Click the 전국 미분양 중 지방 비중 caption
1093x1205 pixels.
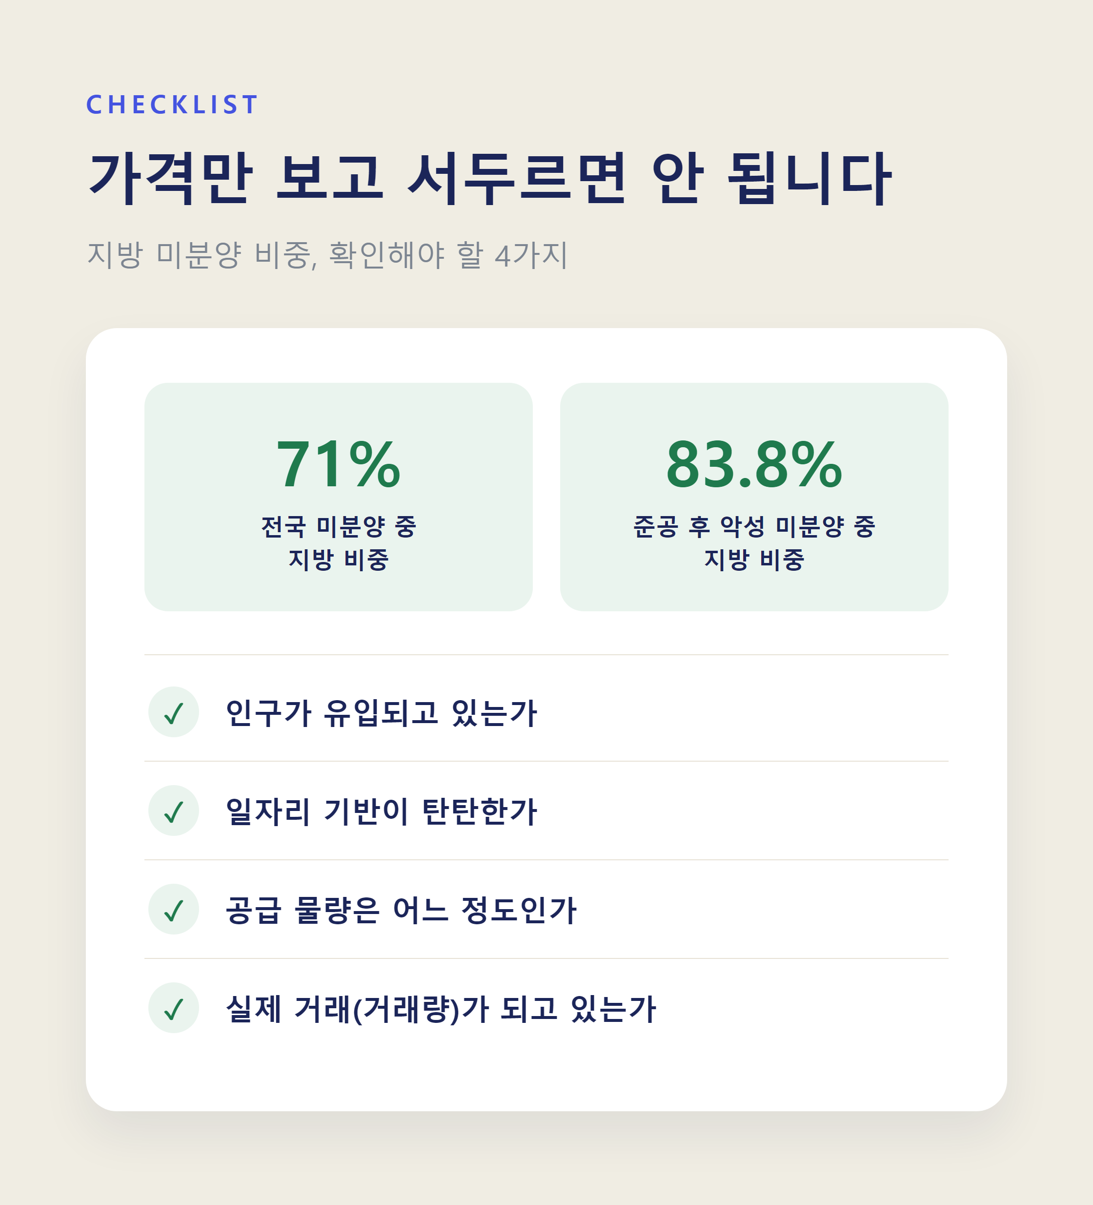tap(338, 543)
